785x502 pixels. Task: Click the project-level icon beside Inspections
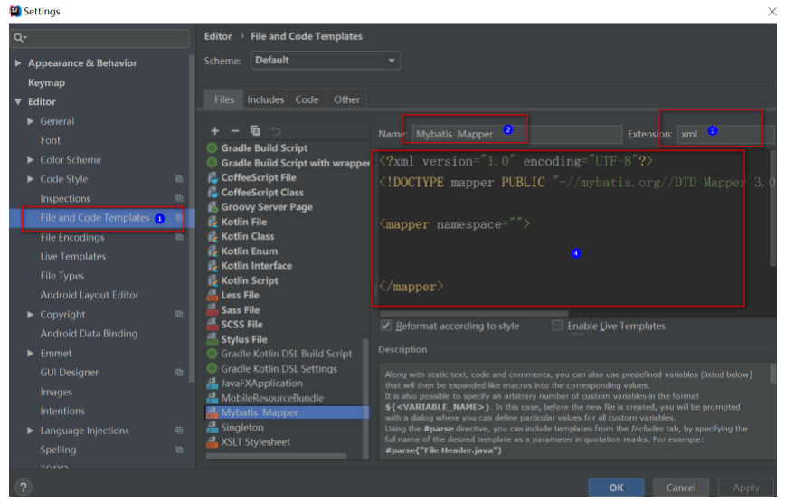point(179,198)
